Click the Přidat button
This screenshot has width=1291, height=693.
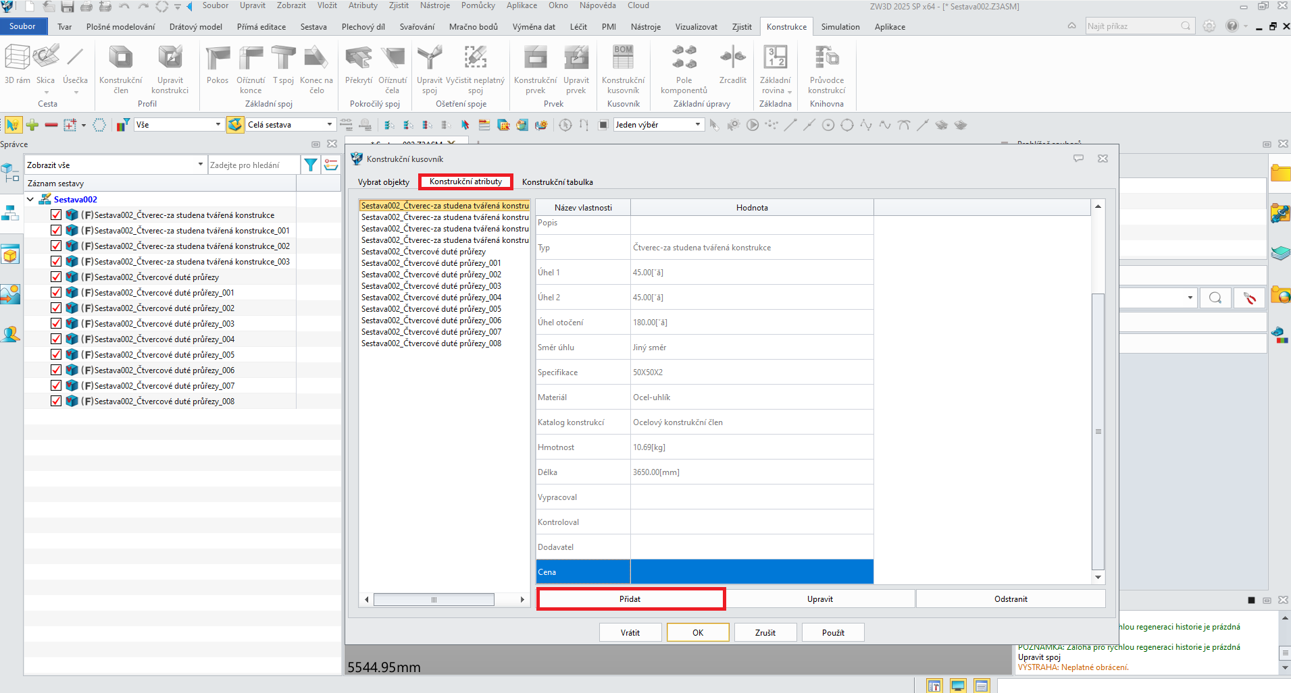pyautogui.click(x=630, y=599)
